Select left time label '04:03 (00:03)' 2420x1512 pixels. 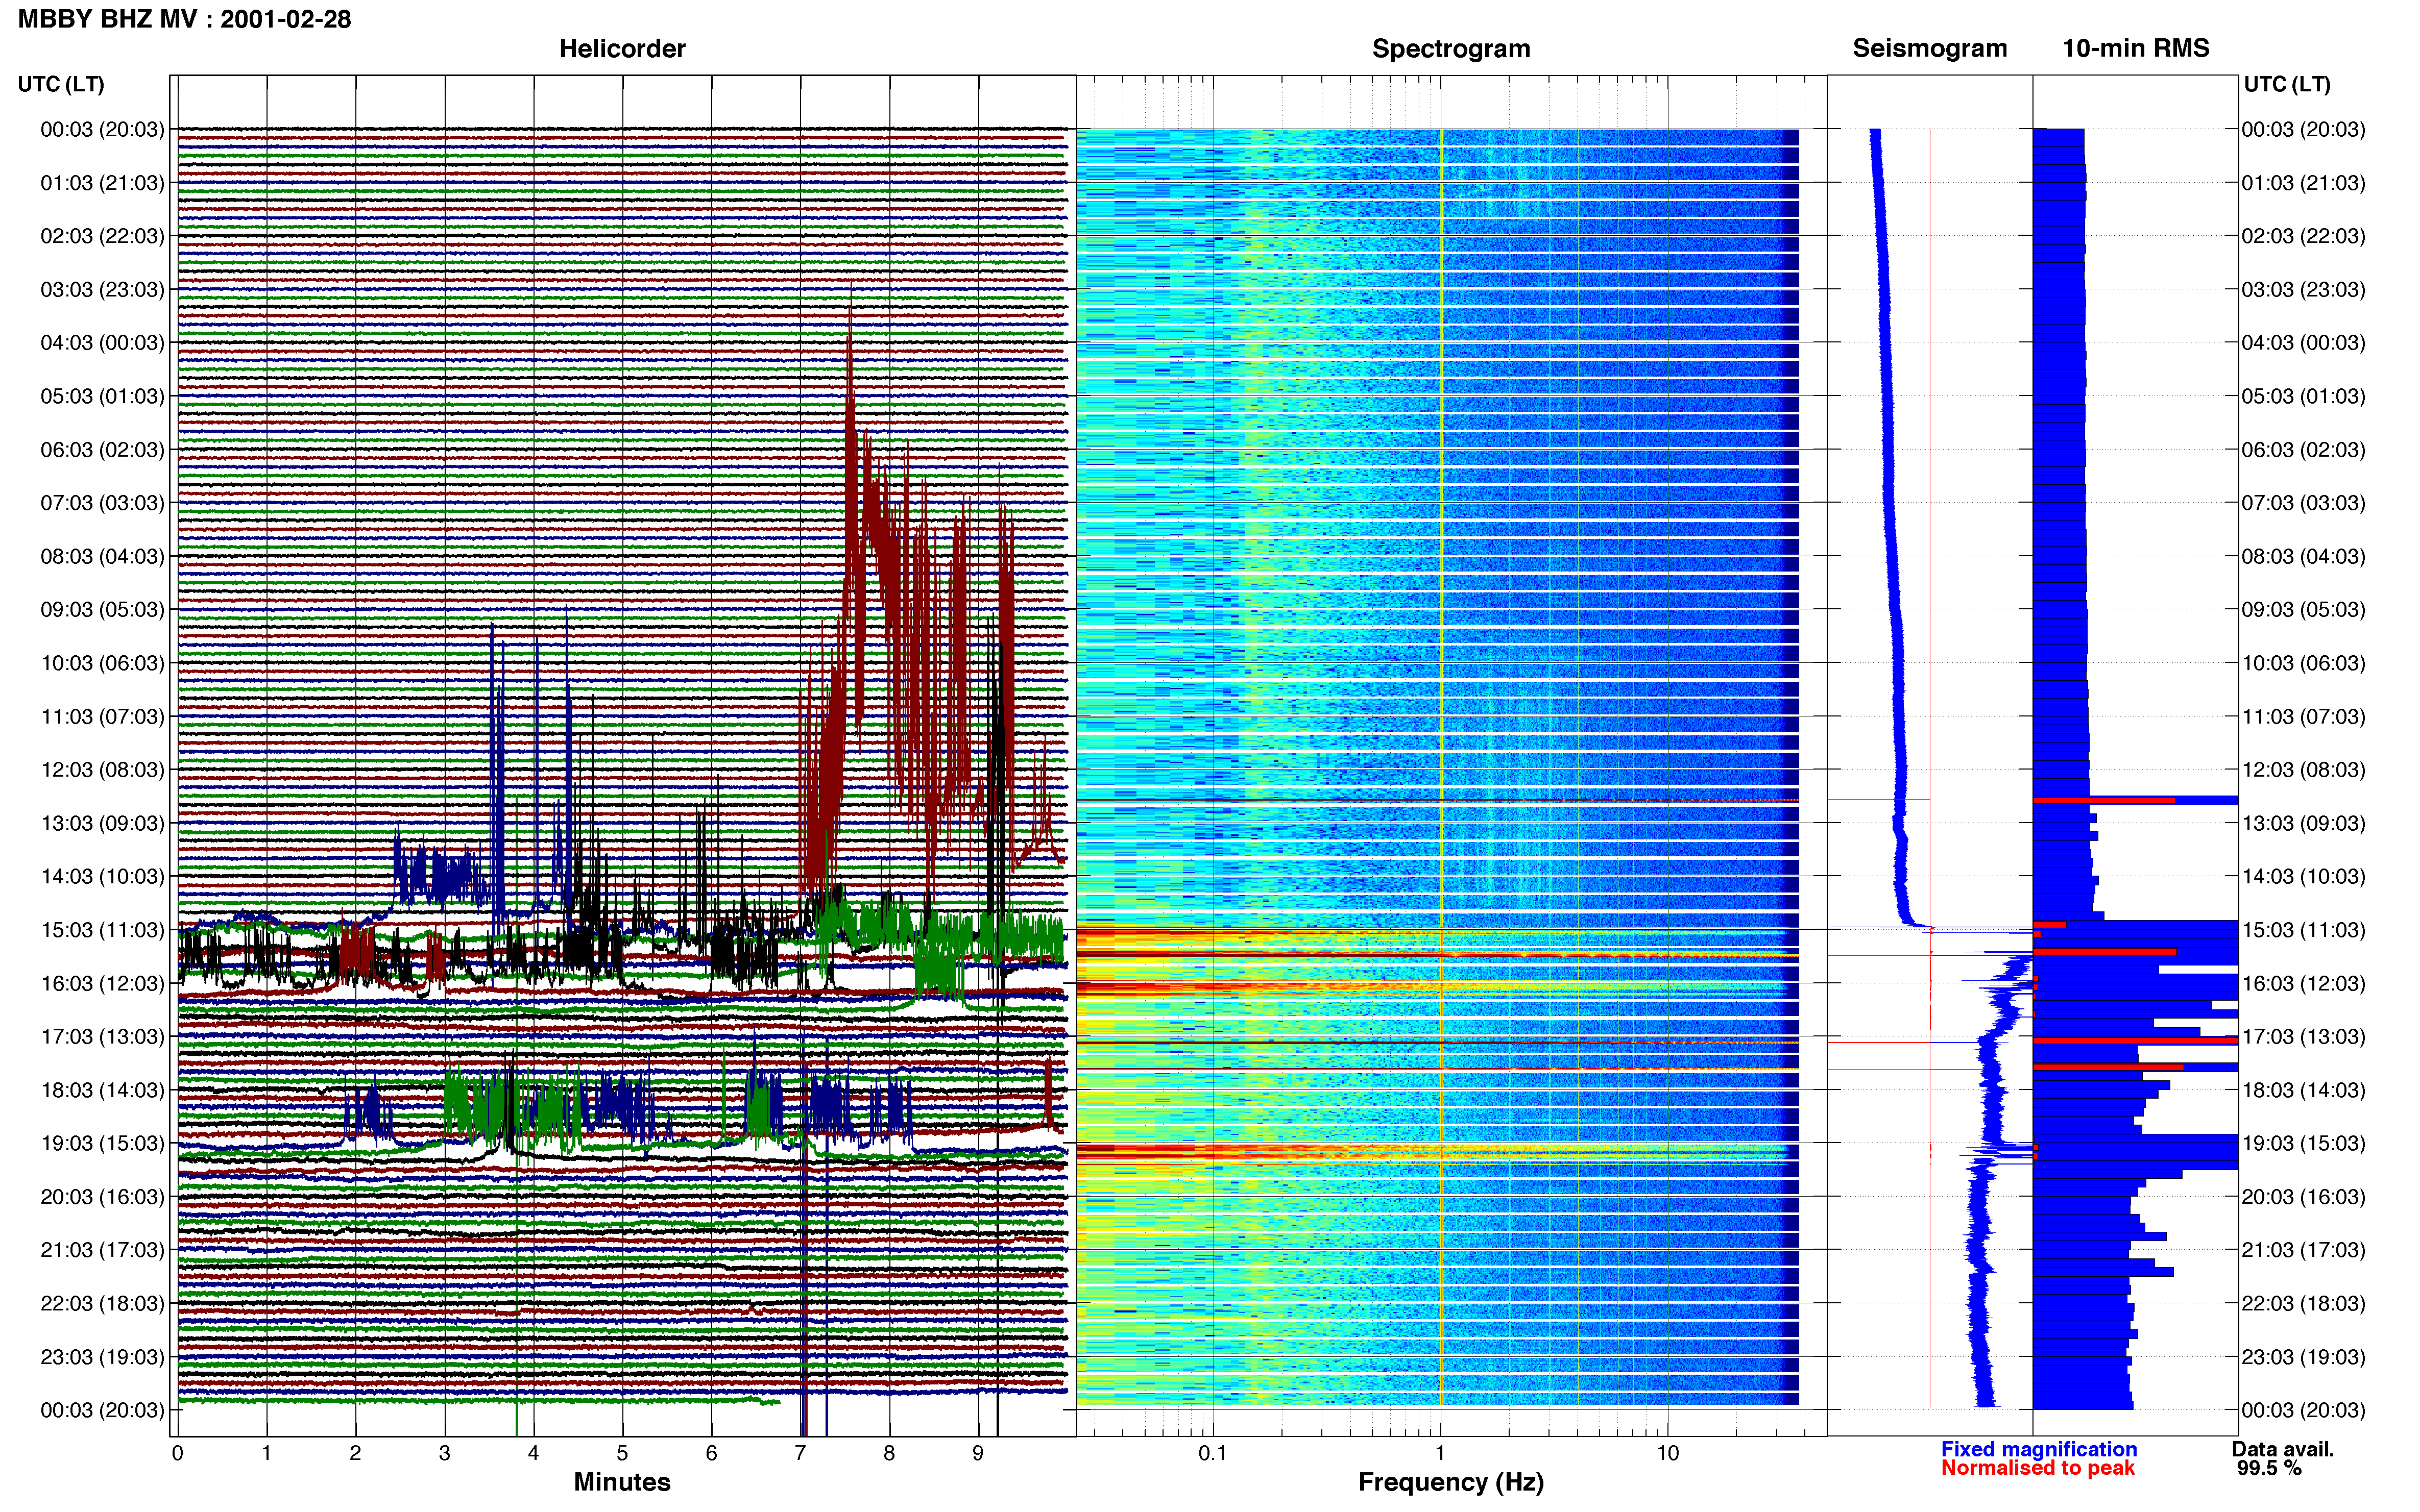(x=102, y=343)
